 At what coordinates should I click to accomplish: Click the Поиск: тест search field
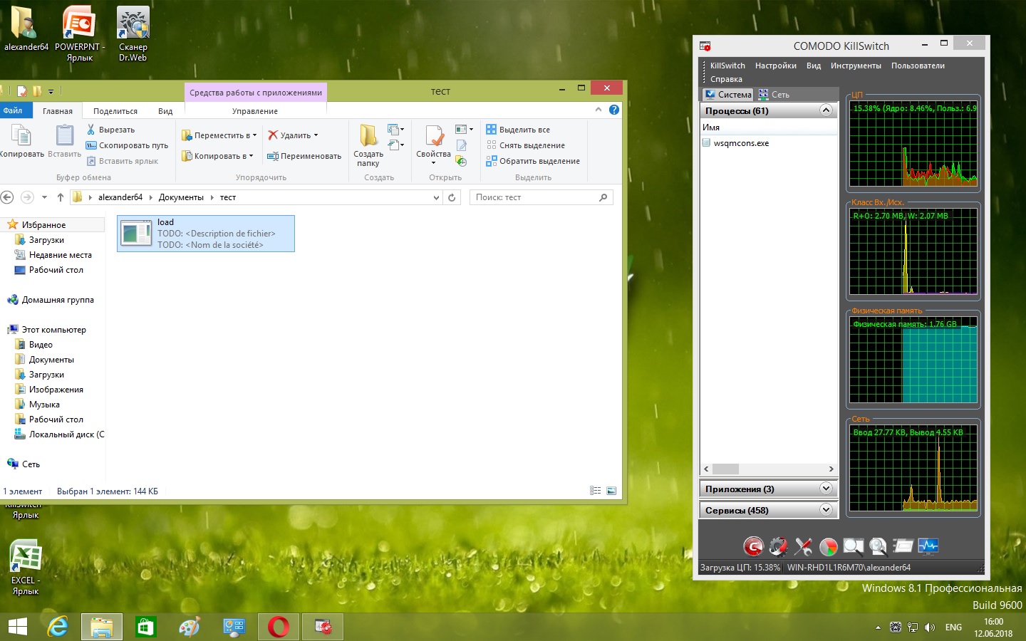click(x=534, y=197)
